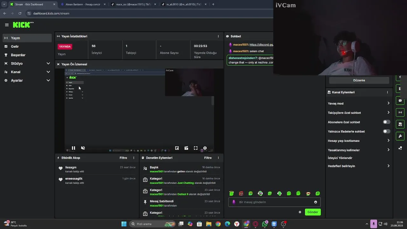The height and width of the screenshot is (229, 407).
Task: Click the Gönder send button
Action: 313,212
